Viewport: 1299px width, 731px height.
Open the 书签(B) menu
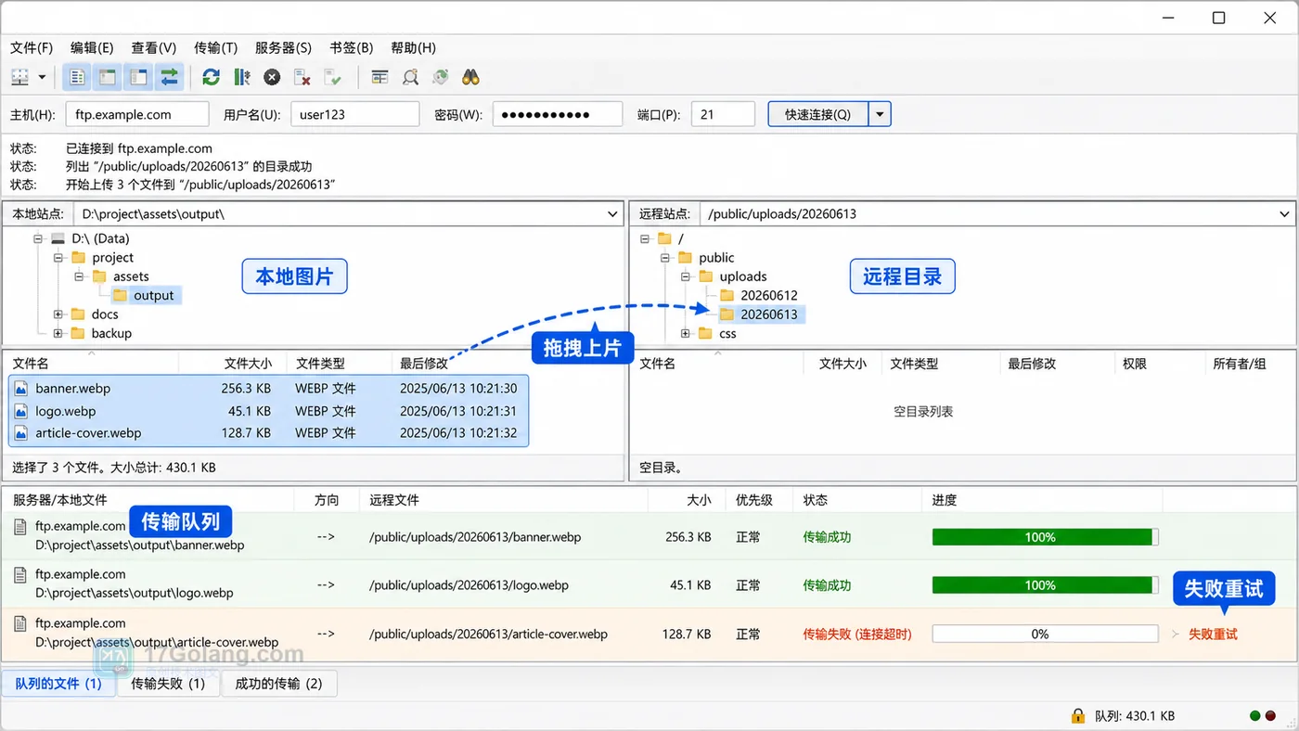pyautogui.click(x=351, y=47)
